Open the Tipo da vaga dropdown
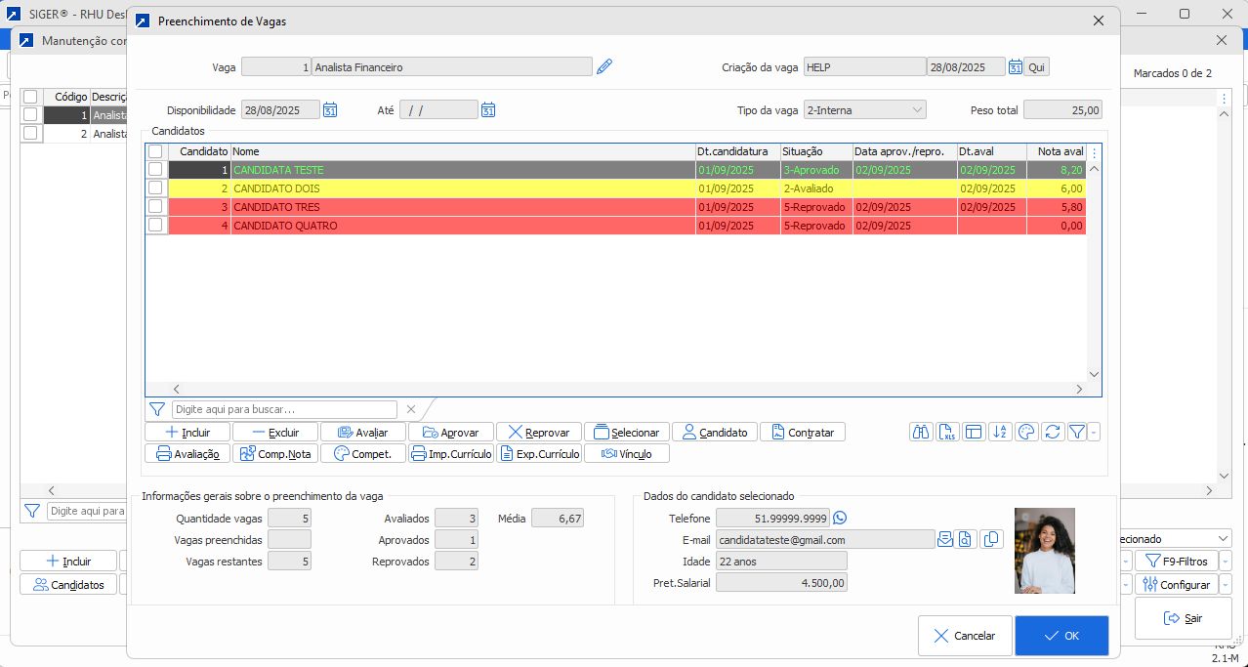Viewport: 1248px width, 667px height. pos(864,110)
